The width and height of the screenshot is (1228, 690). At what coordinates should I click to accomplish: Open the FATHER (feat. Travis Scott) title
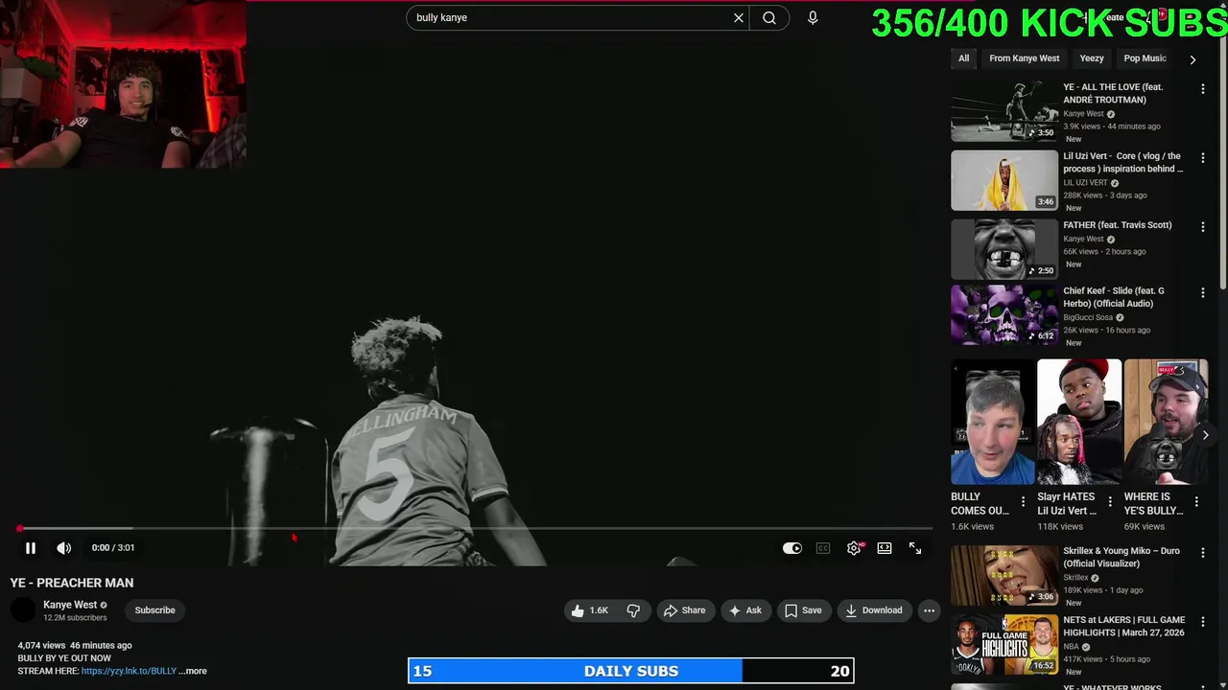click(1117, 225)
